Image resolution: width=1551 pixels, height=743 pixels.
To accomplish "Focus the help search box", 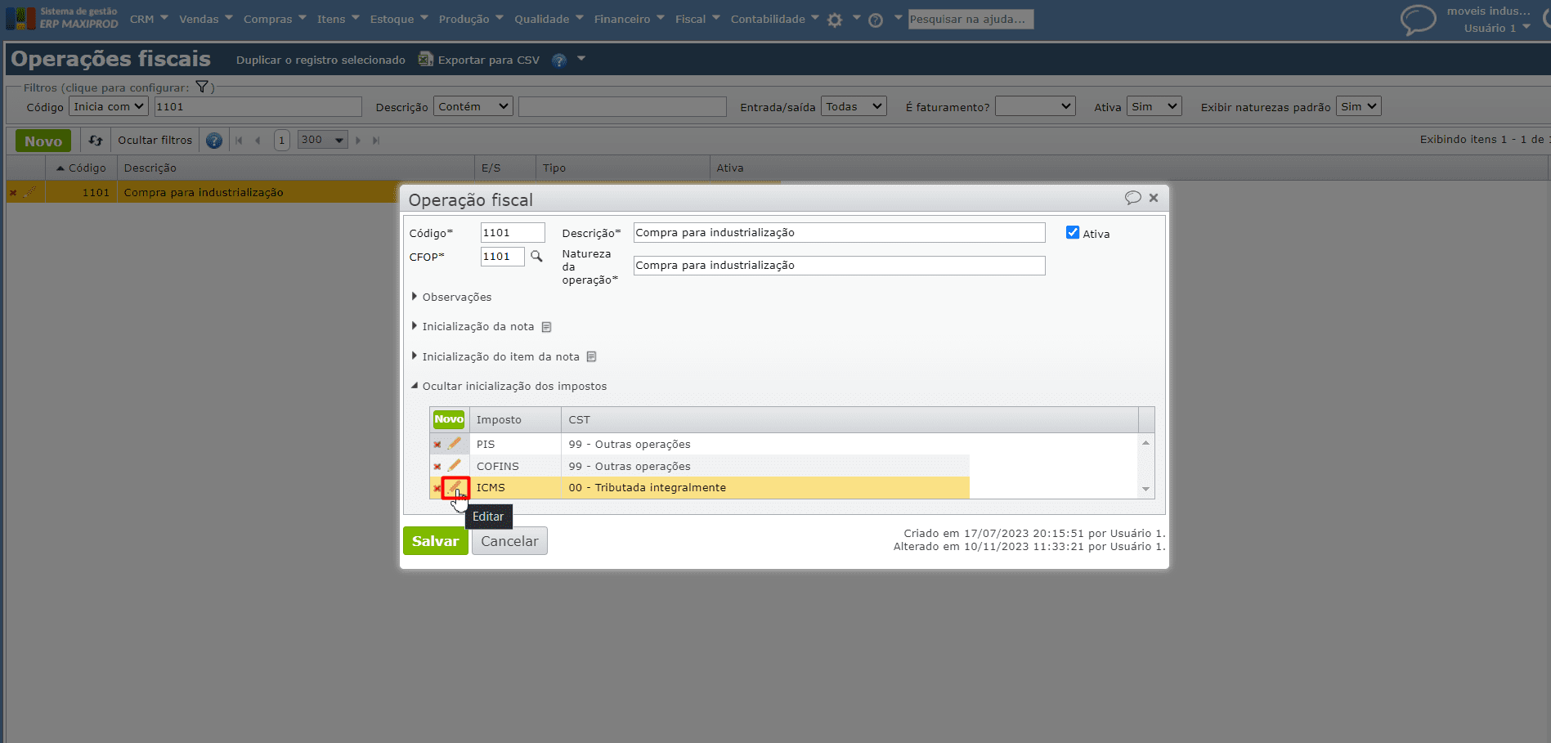I will pyautogui.click(x=971, y=19).
